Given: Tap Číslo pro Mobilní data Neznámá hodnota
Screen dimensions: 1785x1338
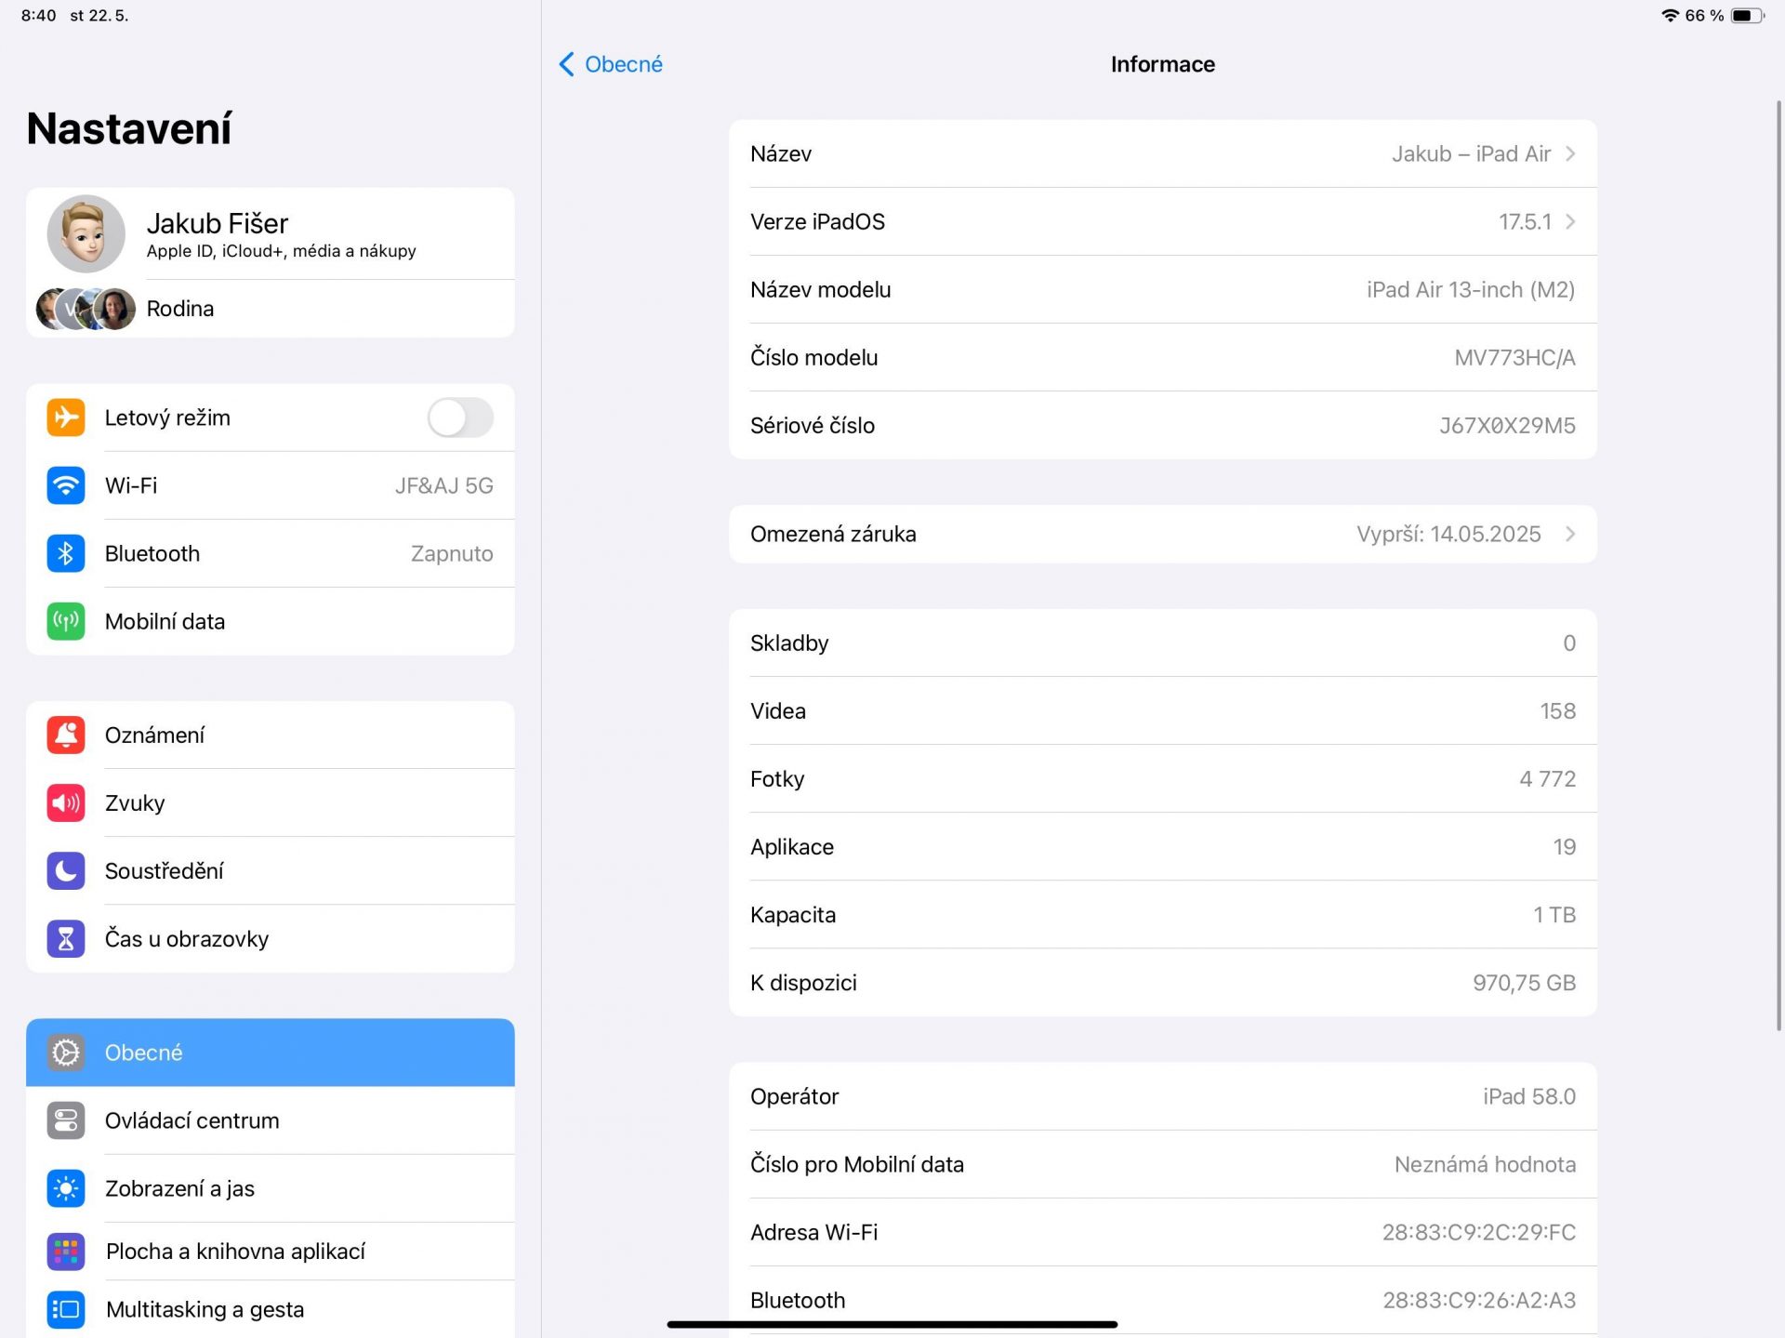Looking at the screenshot, I should click(x=1485, y=1164).
